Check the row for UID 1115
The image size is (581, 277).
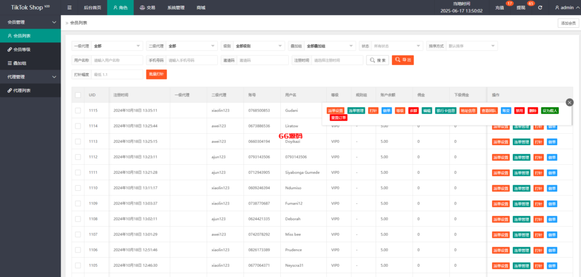tap(78, 110)
